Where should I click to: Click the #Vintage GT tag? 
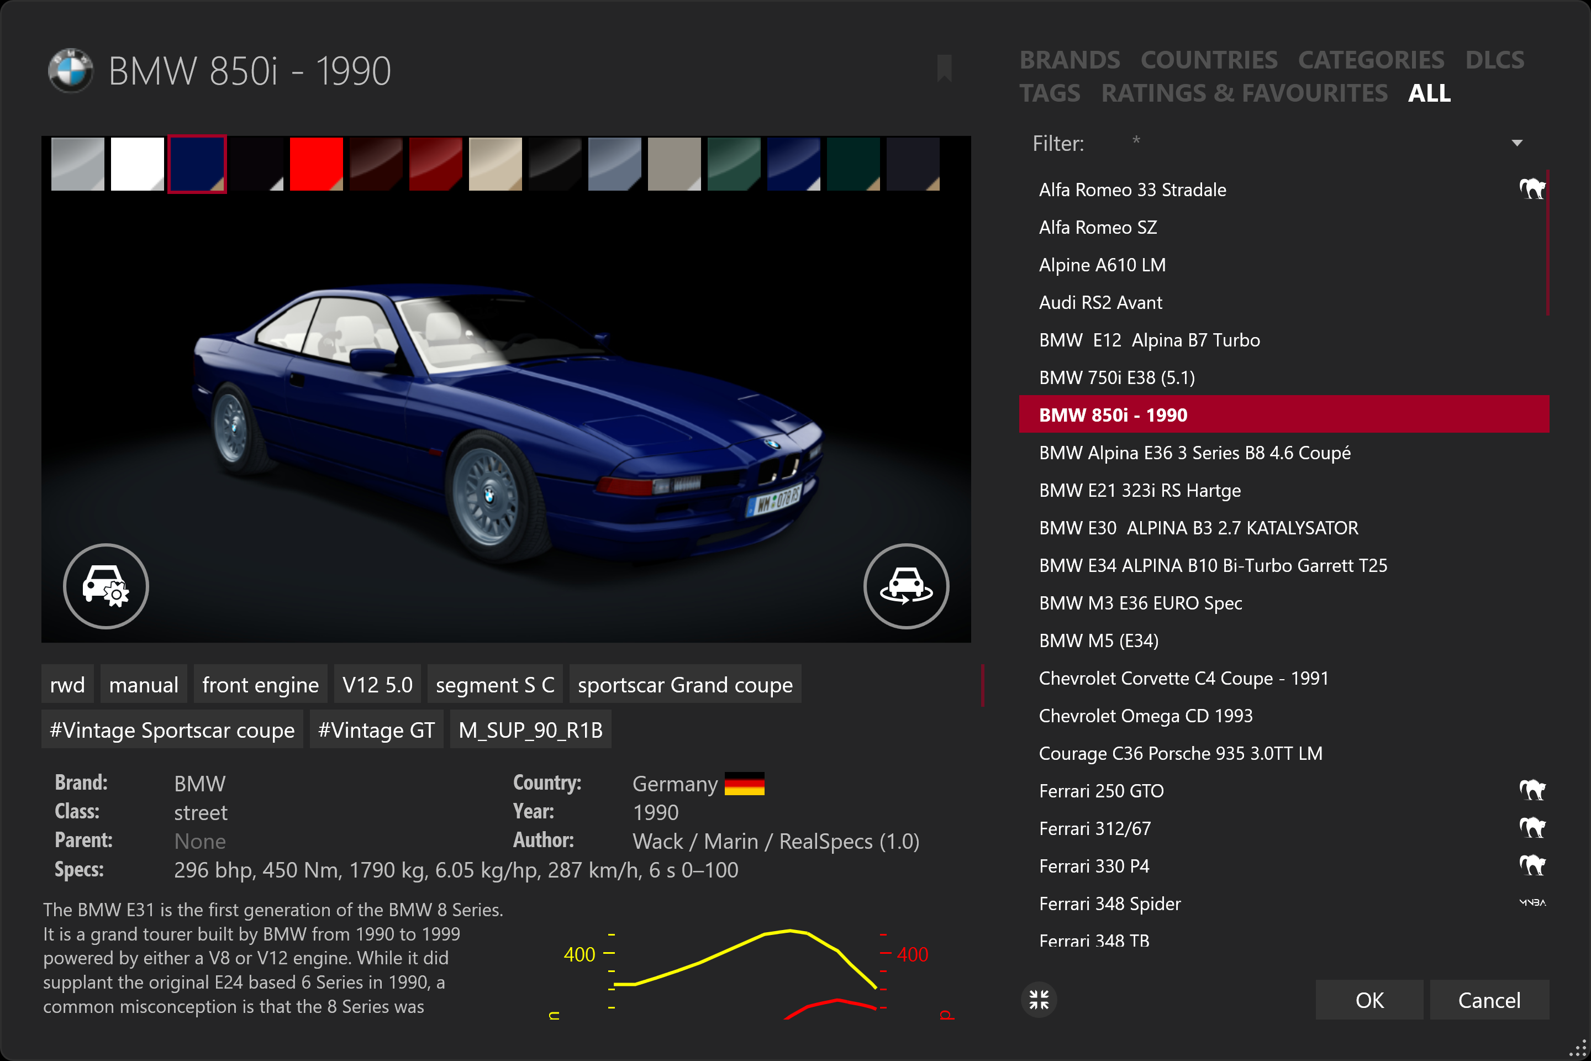(x=377, y=729)
